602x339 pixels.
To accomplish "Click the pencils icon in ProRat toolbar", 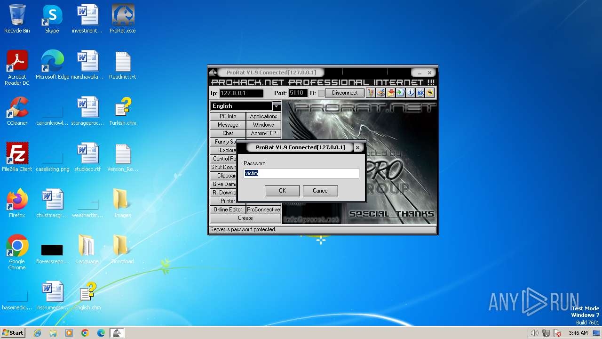I will [x=371, y=93].
